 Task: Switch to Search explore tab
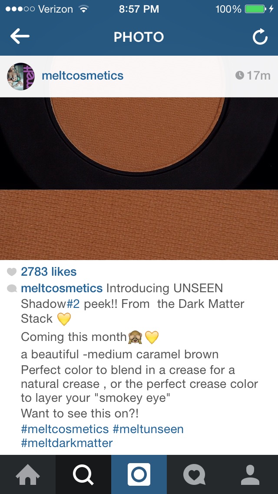click(83, 474)
